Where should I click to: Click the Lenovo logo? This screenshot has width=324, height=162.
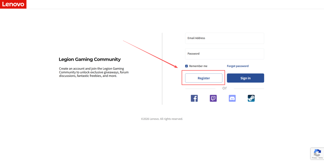tap(13, 4)
